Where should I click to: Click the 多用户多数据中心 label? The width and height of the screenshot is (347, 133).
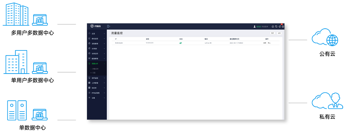[x=33, y=33]
